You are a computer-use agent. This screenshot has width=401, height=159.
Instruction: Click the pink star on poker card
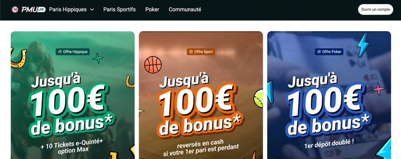(x=379, y=89)
